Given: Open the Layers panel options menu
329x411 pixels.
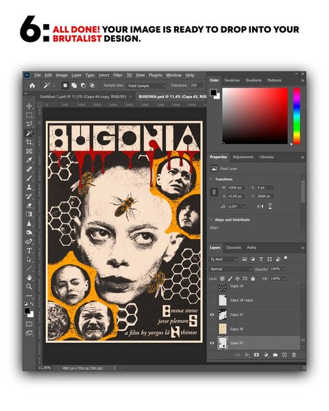Looking at the screenshot, I should [302, 248].
